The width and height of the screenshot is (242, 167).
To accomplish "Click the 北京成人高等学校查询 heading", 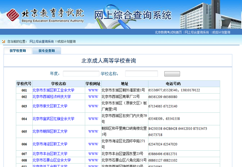I will tap(109, 60).
